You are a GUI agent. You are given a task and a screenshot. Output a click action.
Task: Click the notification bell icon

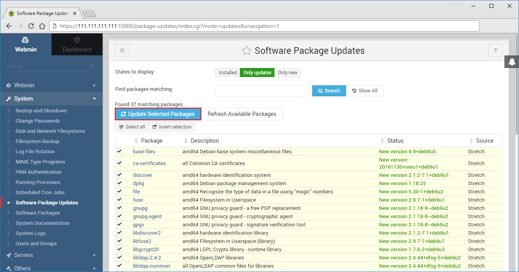click(512, 62)
